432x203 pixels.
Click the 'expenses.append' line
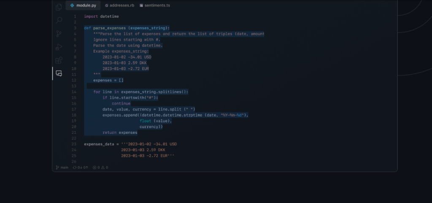[175, 115]
